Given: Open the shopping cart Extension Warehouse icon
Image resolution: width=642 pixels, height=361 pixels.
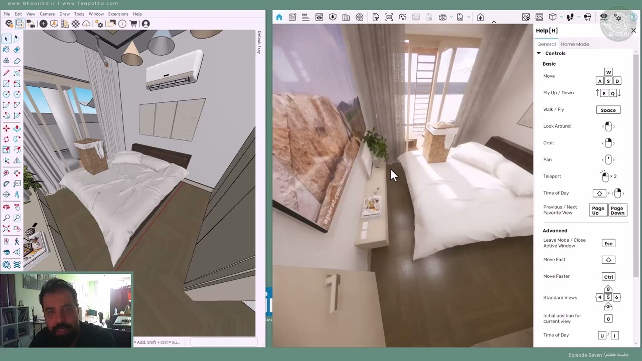Looking at the screenshot, I should [133, 24].
